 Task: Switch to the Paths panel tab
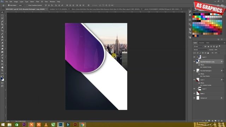click(208, 43)
